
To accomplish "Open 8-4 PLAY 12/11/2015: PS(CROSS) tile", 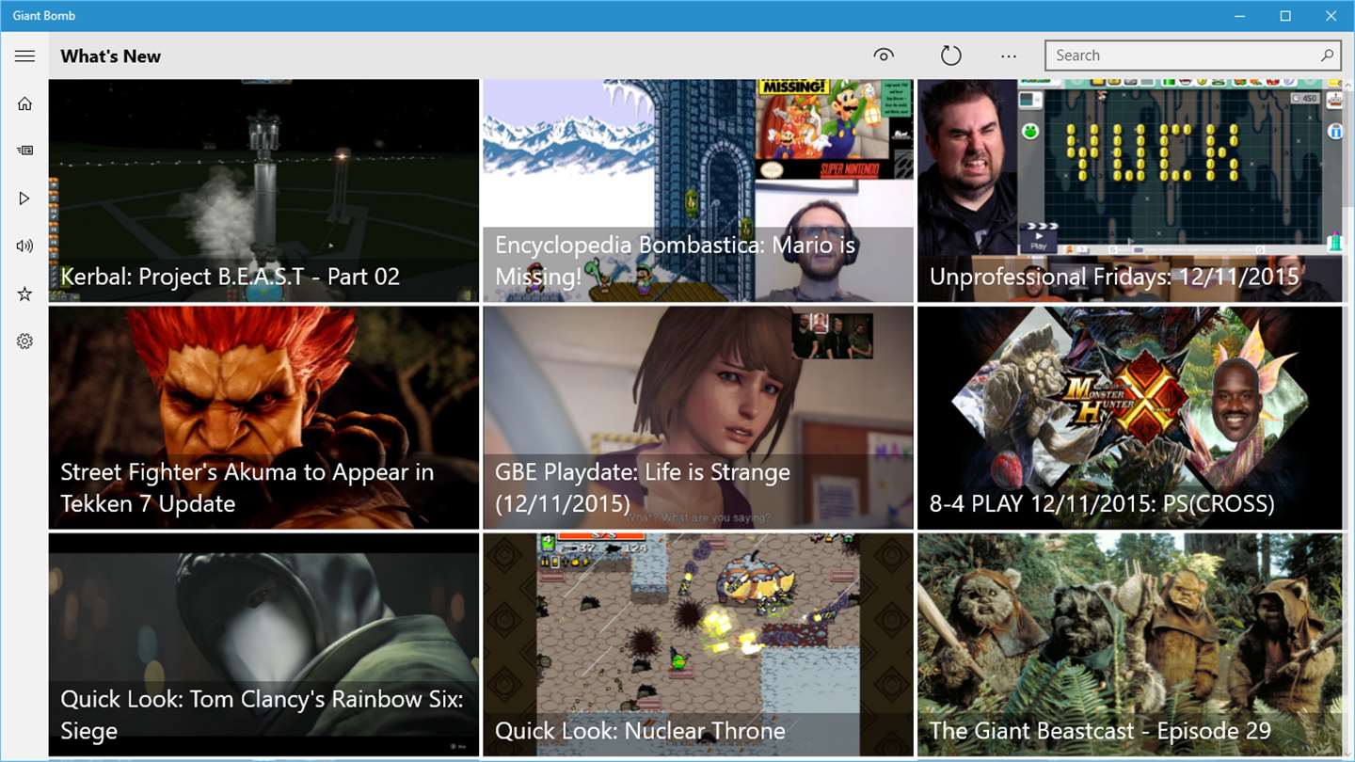I will point(1130,418).
